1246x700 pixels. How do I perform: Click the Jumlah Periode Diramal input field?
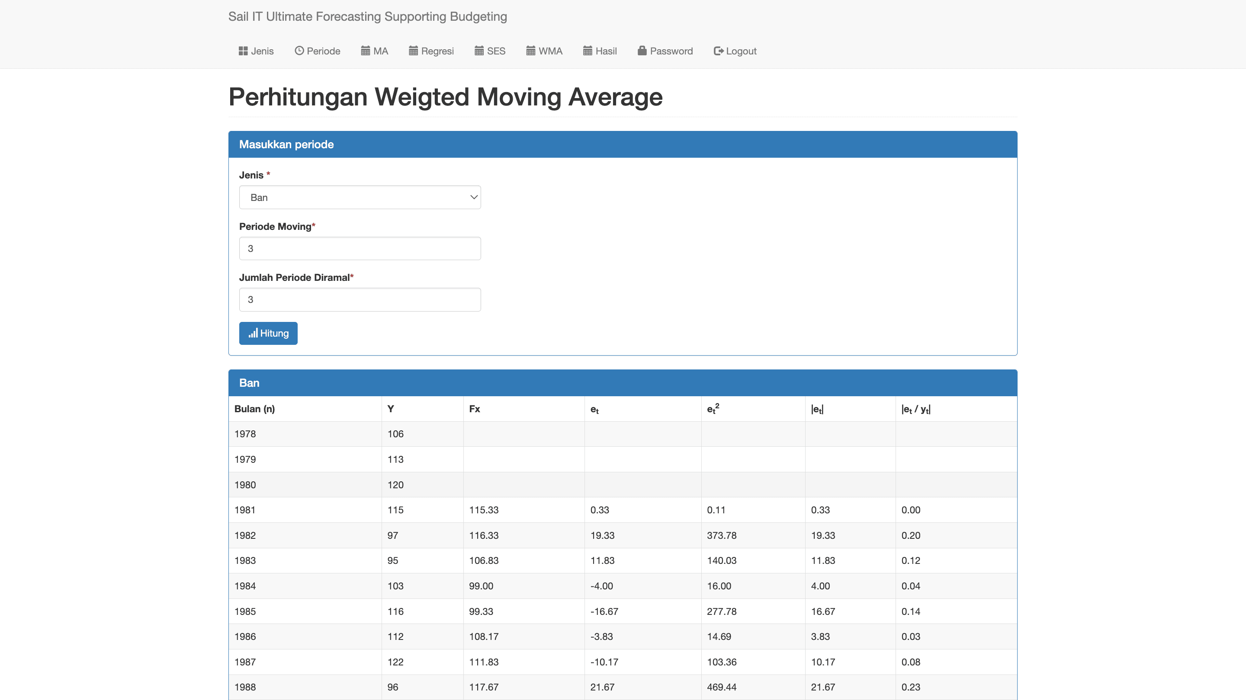click(360, 299)
